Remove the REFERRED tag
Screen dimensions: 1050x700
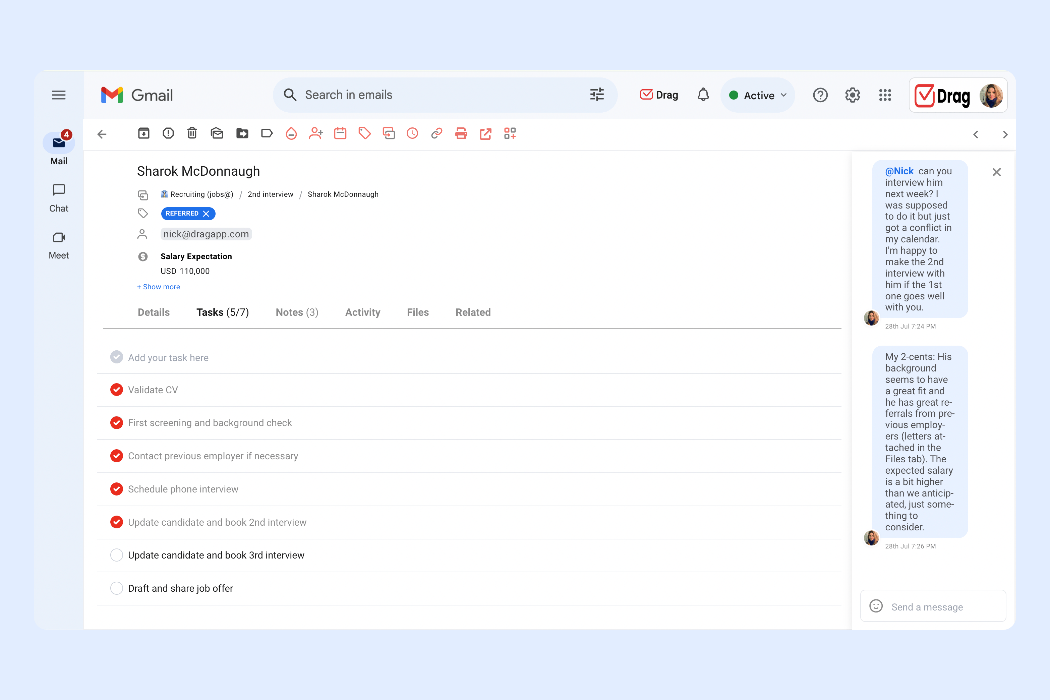pos(206,214)
